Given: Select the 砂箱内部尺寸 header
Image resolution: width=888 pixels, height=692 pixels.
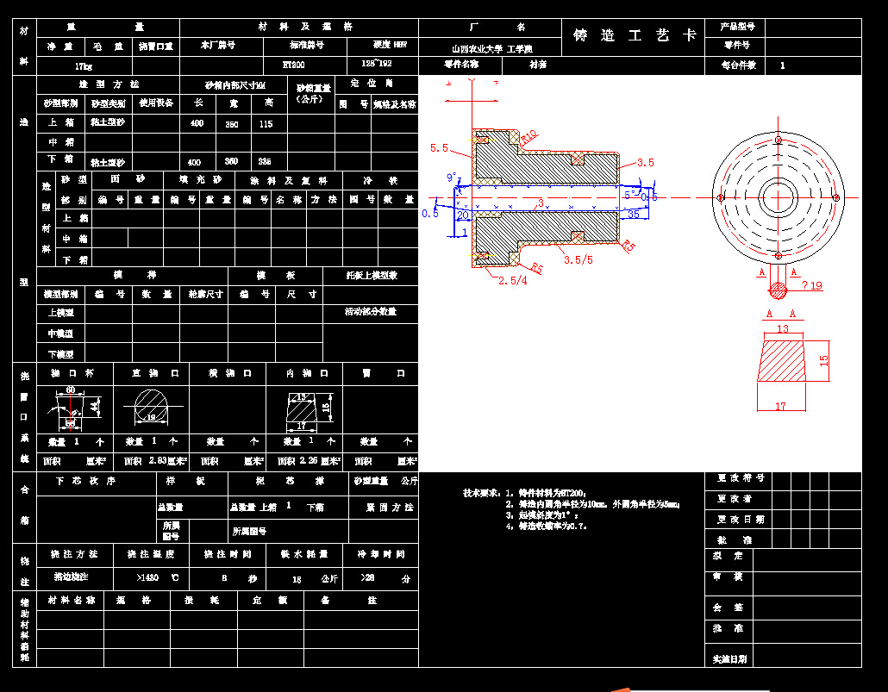Looking at the screenshot, I should pos(235,85).
